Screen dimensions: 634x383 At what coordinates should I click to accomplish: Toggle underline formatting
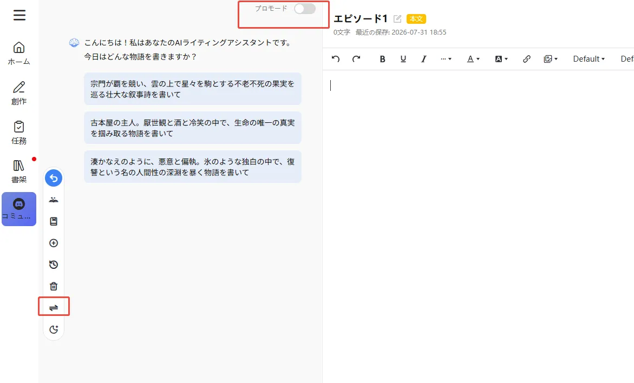point(403,59)
